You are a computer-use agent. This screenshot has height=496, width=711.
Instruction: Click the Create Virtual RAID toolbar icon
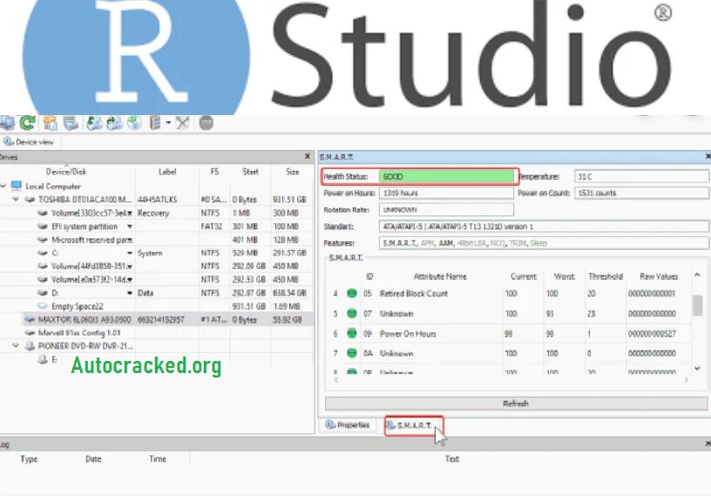pos(155,123)
